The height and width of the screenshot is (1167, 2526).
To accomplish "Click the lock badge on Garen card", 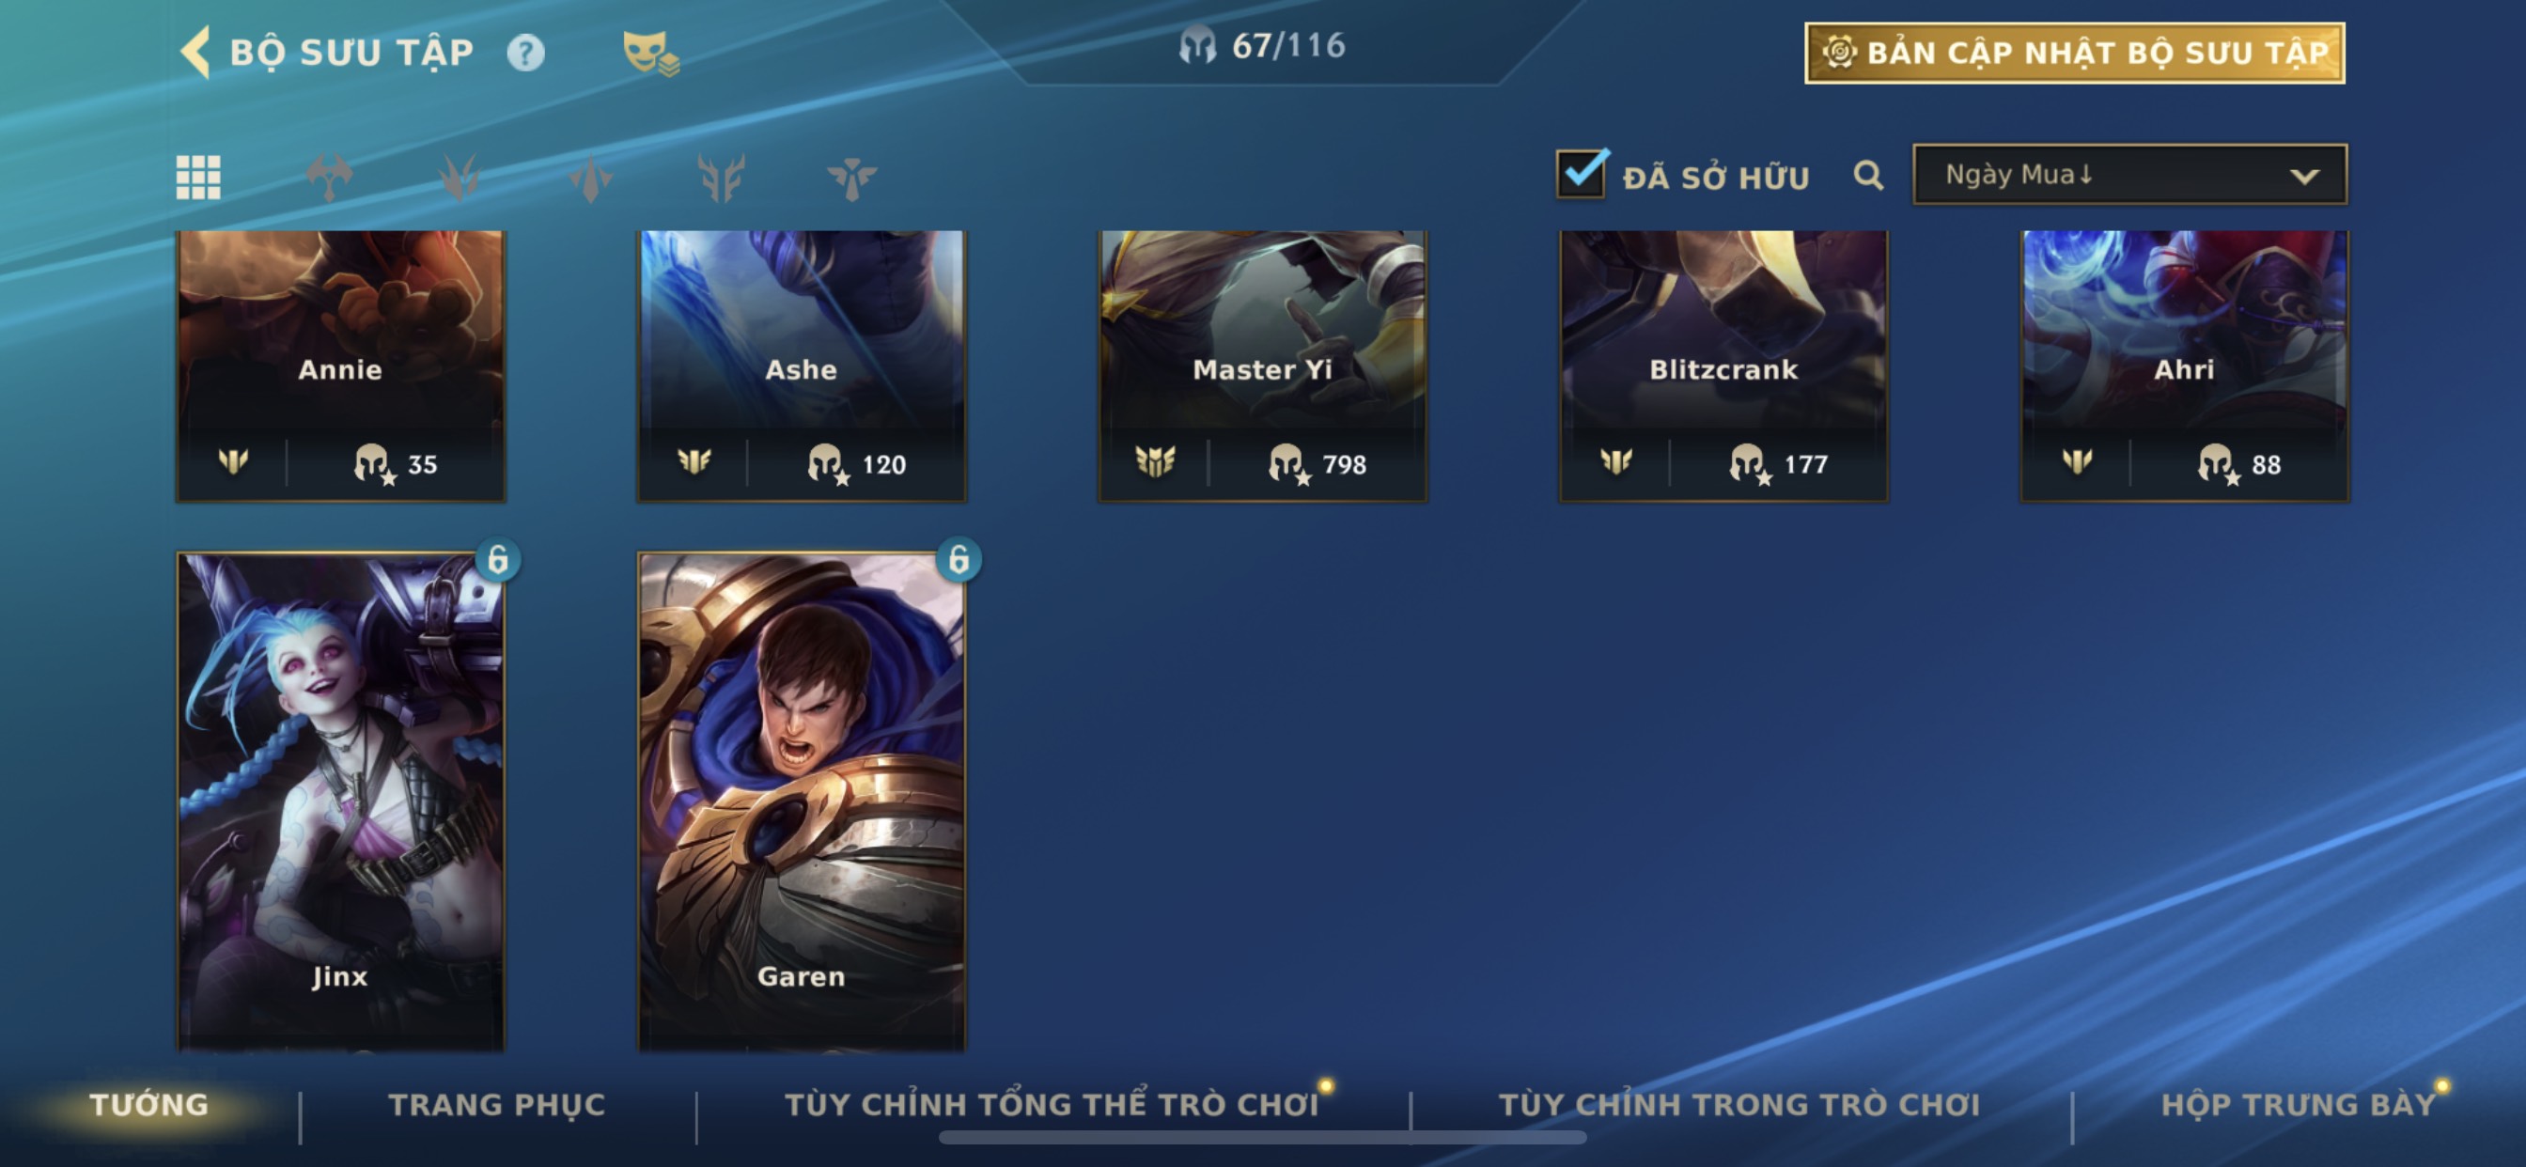I will click(958, 560).
